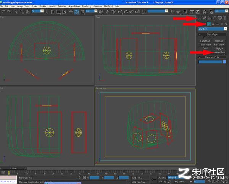
Task: Toggle the Spinner Snap button
Action: point(137,11)
